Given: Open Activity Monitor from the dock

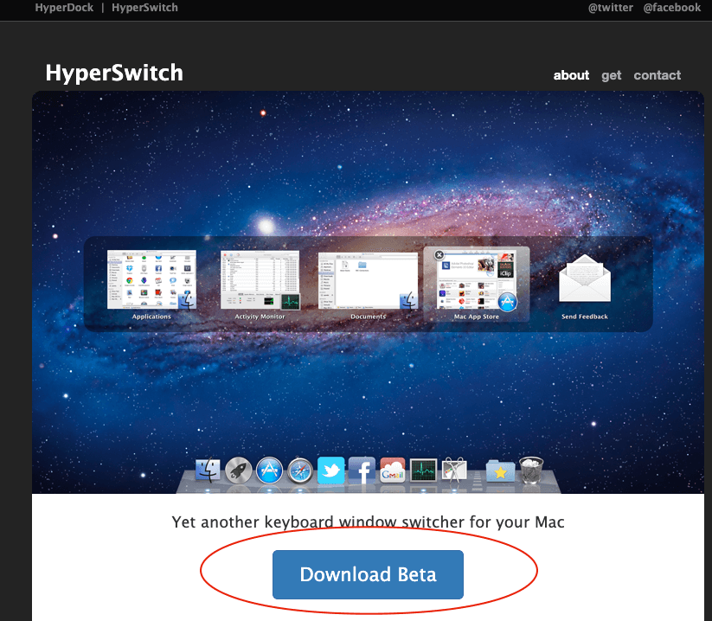Looking at the screenshot, I should 424,471.
